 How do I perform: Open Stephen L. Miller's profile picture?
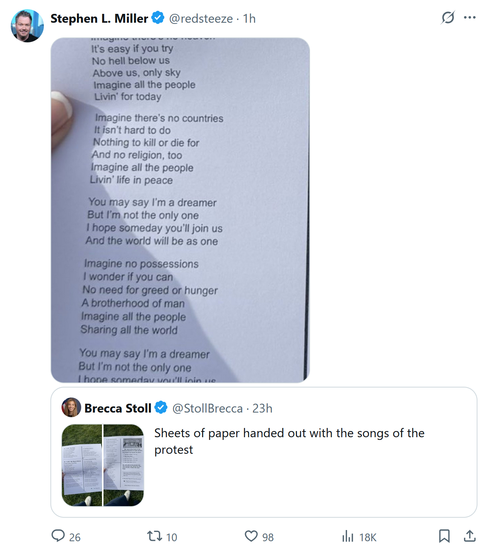tap(27, 26)
